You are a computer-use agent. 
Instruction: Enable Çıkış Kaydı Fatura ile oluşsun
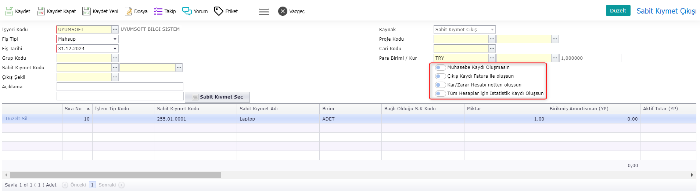(440, 76)
